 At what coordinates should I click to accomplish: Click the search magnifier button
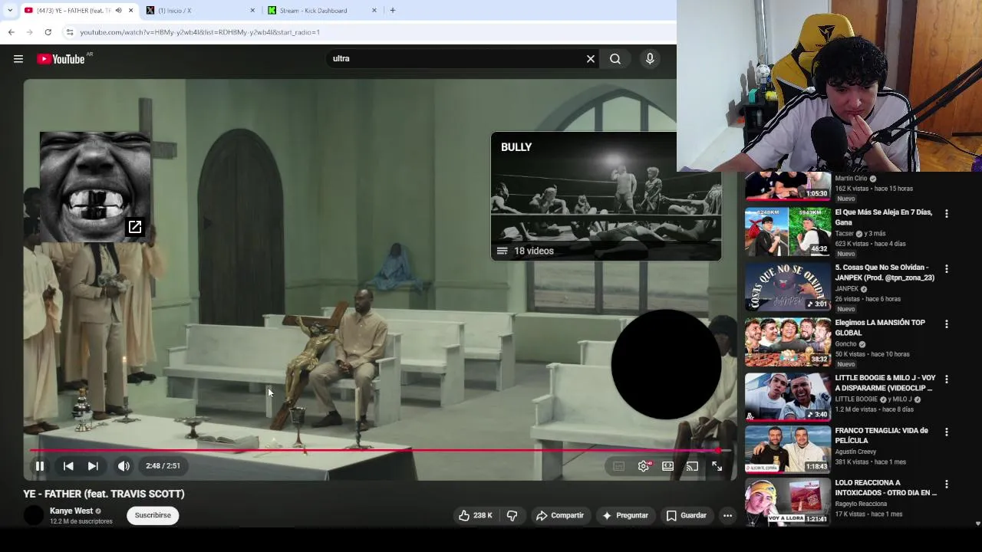pyautogui.click(x=615, y=58)
